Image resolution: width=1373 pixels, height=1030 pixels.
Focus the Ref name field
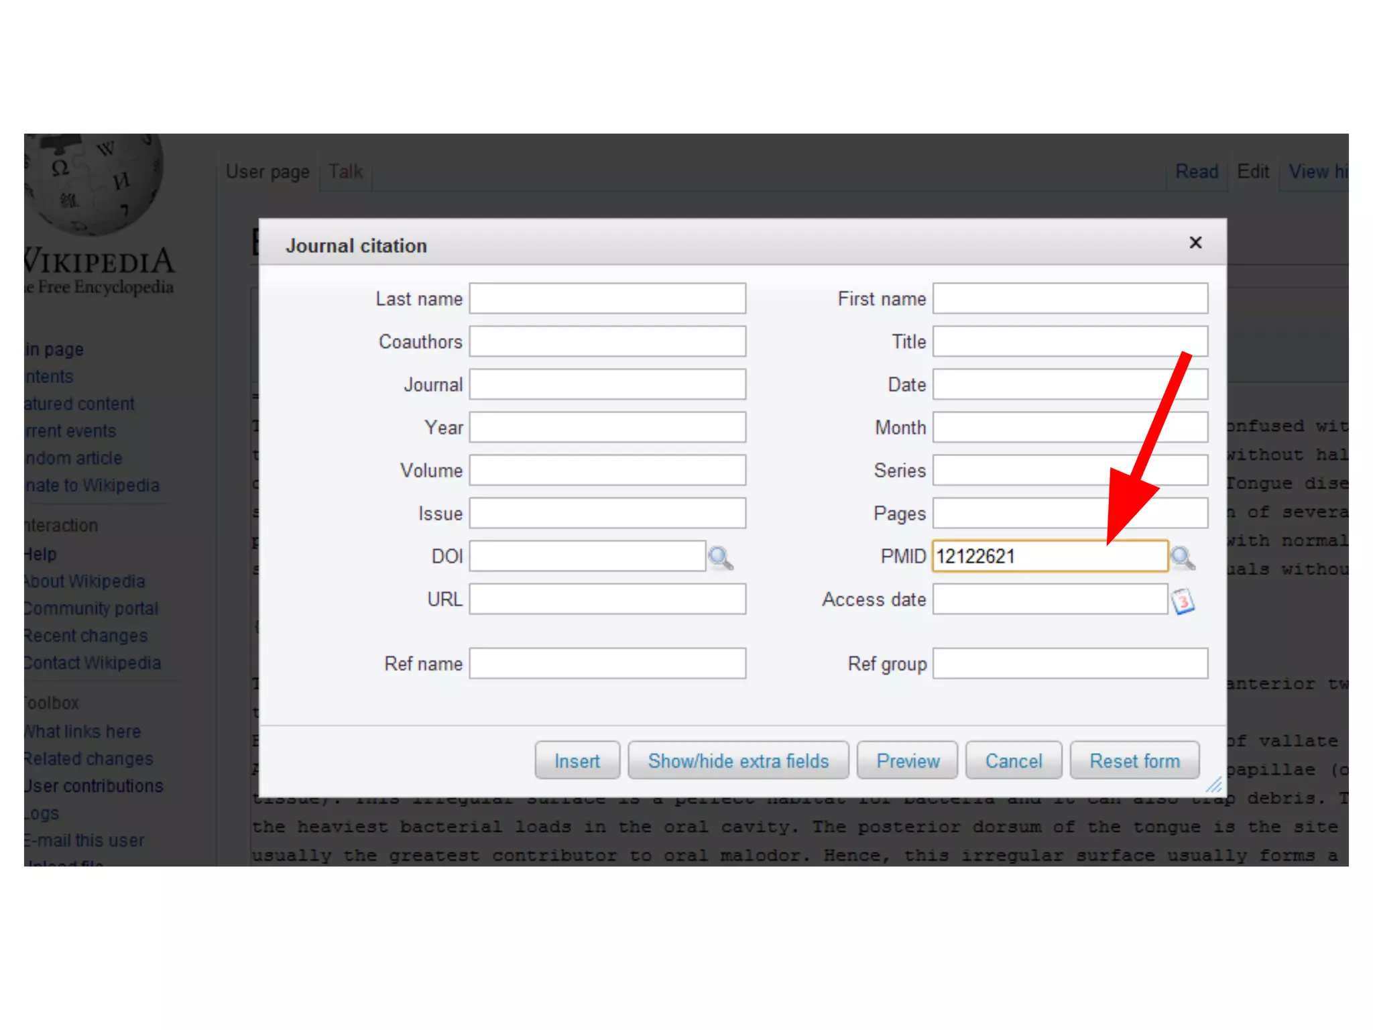point(607,663)
